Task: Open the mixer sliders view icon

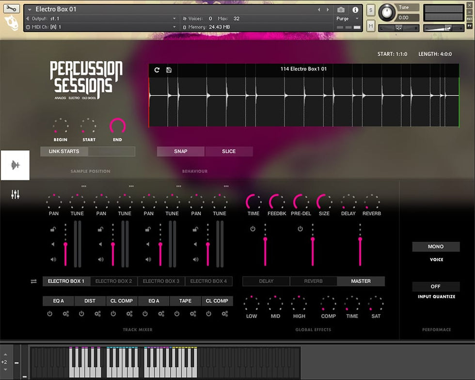Action: (x=15, y=195)
